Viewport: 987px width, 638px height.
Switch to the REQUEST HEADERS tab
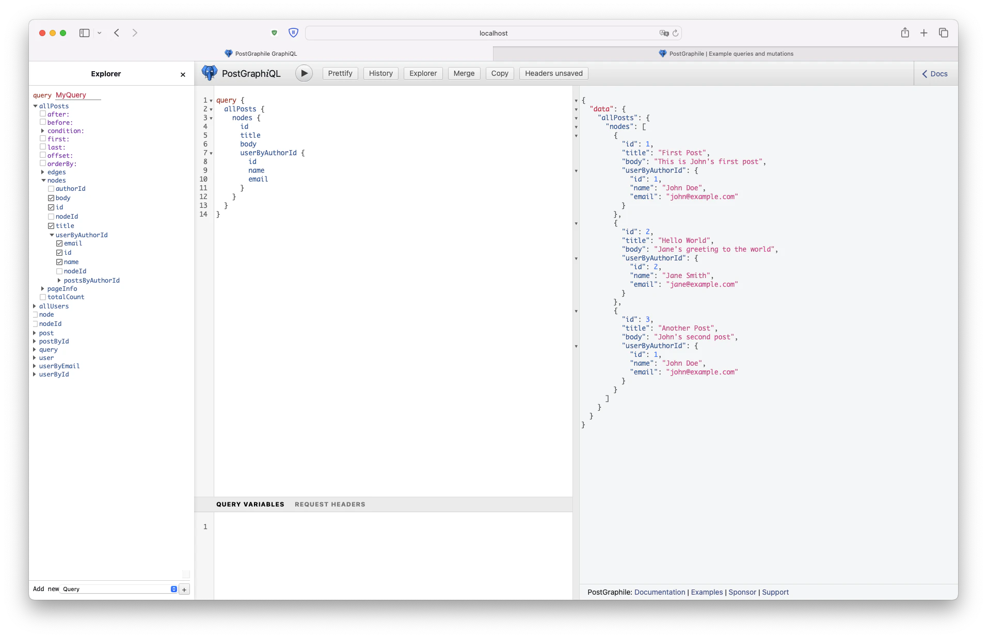coord(330,504)
